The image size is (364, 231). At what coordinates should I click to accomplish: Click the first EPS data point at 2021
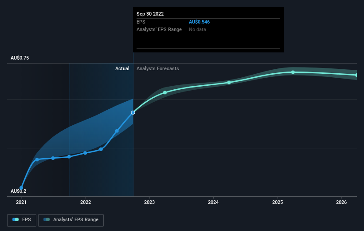tap(21, 188)
